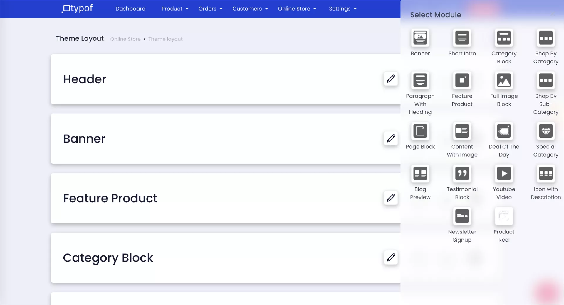Click pencil icon for Category Block
Viewport: 564px width, 305px height.
pos(391,257)
